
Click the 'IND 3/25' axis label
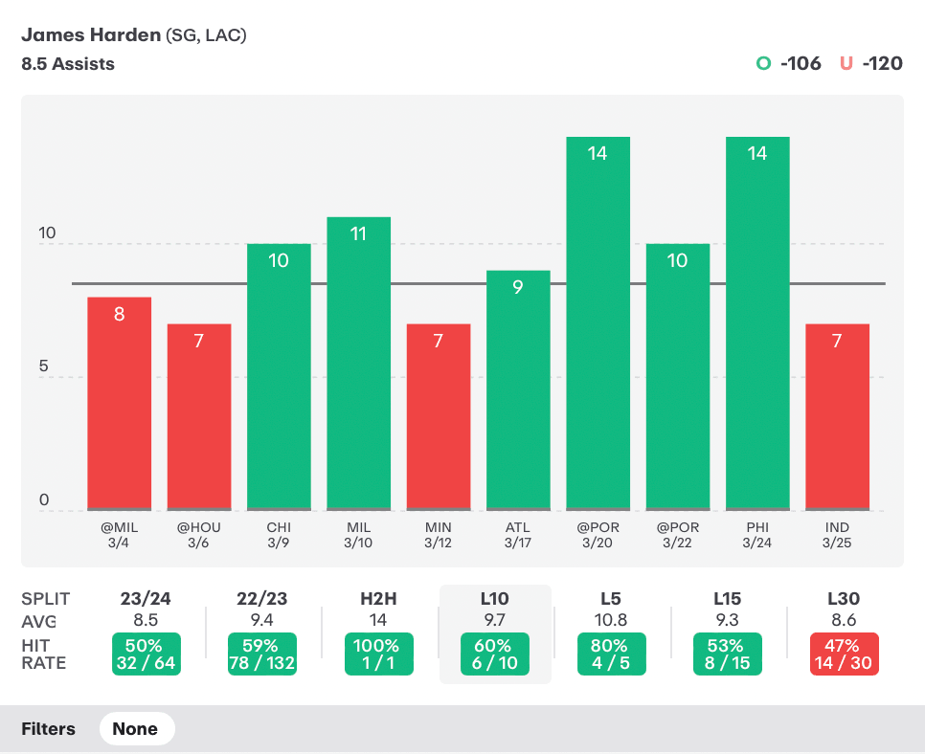coord(837,535)
